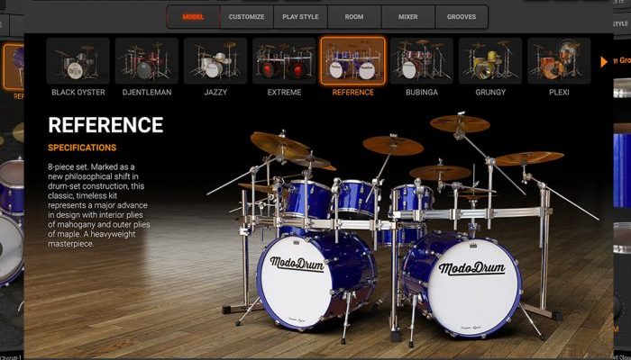The width and height of the screenshot is (631, 360).
Task: Choose the Djentleman kit thumbnail
Action: [147, 61]
